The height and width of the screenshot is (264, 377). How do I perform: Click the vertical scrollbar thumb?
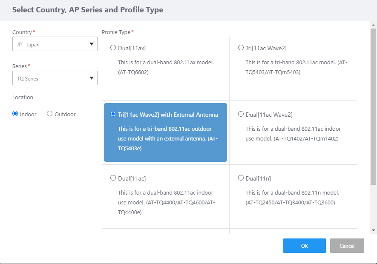[x=374, y=106]
